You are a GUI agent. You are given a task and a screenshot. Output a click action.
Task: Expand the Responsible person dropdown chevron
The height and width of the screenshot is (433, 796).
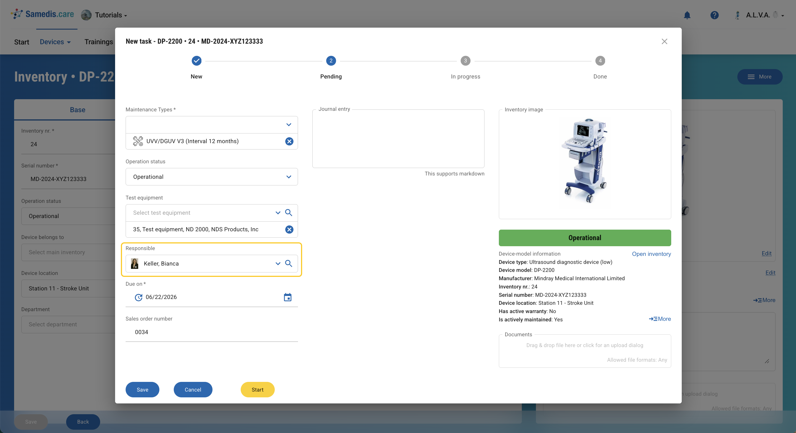point(278,264)
